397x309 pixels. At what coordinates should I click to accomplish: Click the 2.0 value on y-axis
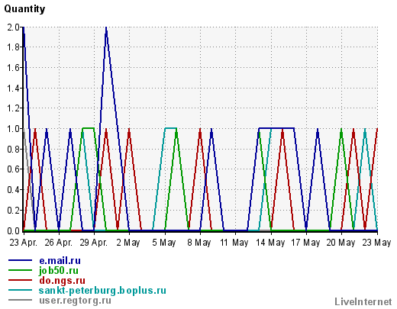pyautogui.click(x=14, y=27)
